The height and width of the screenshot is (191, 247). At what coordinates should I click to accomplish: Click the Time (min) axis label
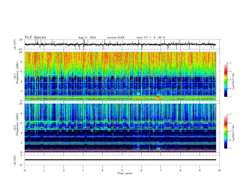125,173
